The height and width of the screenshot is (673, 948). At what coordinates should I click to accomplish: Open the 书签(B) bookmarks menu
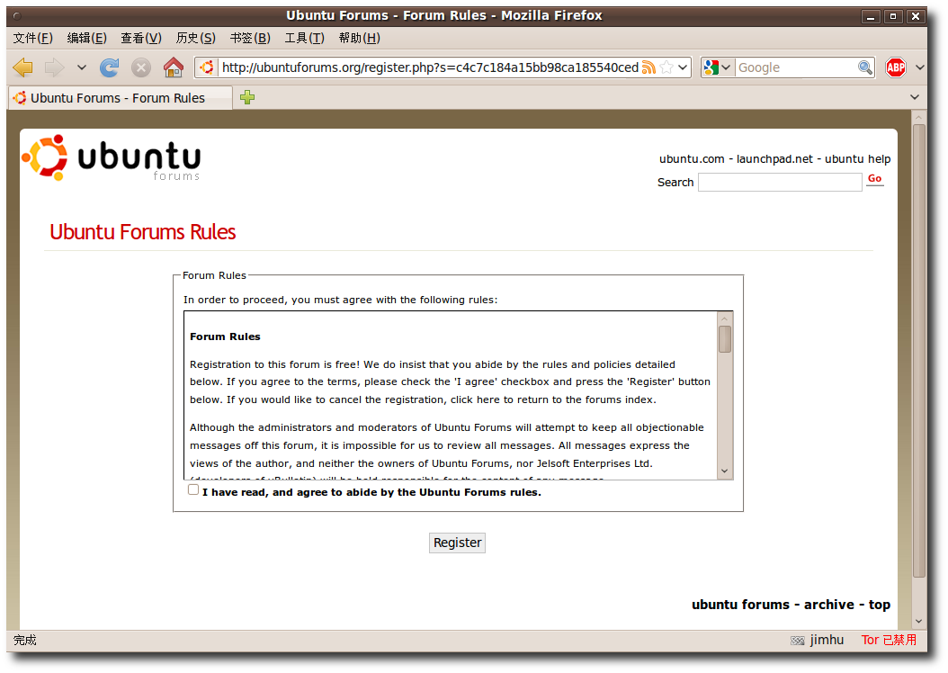(x=249, y=38)
